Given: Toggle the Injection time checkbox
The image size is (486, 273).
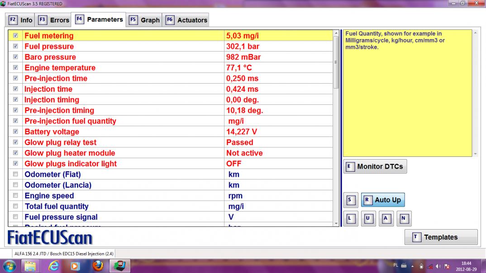Looking at the screenshot, I should [x=15, y=89].
